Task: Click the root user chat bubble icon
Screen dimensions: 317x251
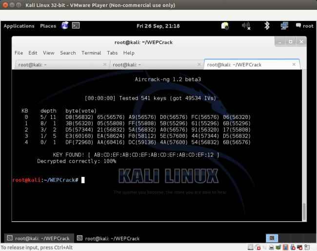Action: click(x=298, y=26)
